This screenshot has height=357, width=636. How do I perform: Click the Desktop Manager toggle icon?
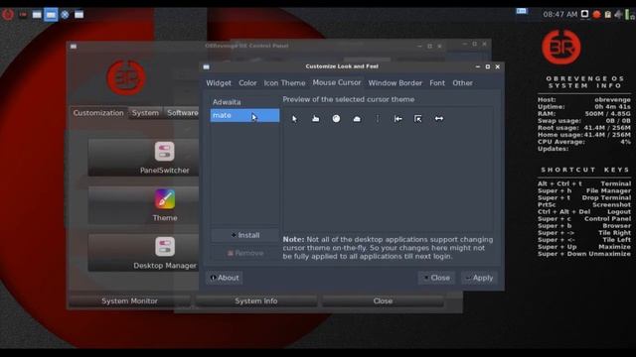[x=164, y=247]
